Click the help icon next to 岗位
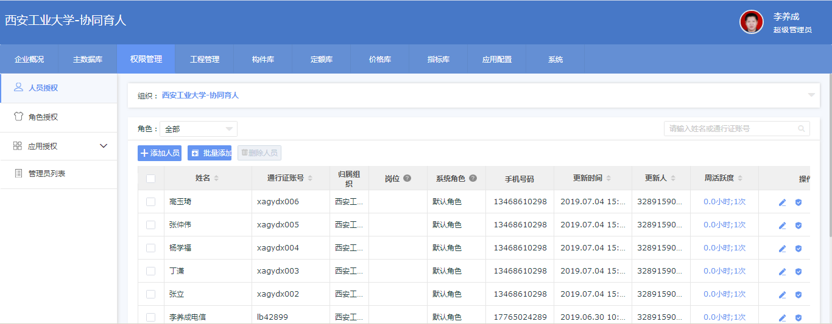 407,178
